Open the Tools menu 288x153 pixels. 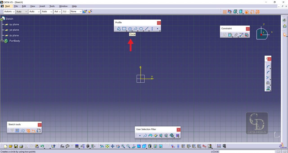(52, 6)
